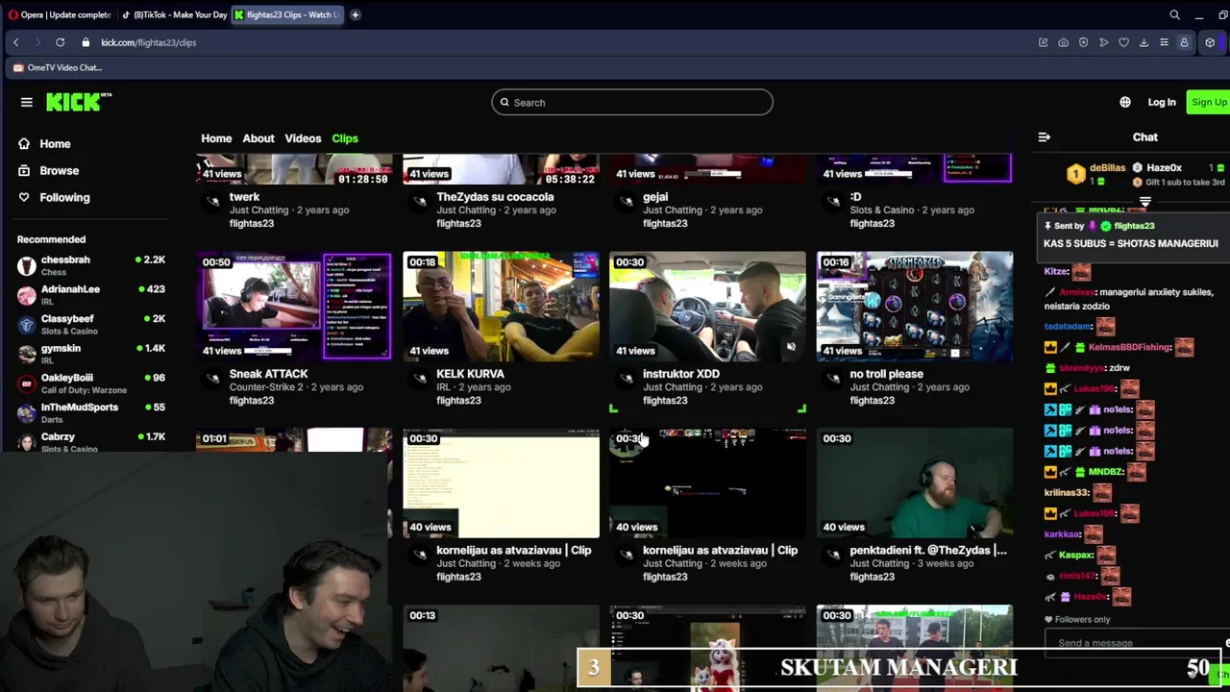Switch to the Opera Update browser tab

pyautogui.click(x=60, y=14)
